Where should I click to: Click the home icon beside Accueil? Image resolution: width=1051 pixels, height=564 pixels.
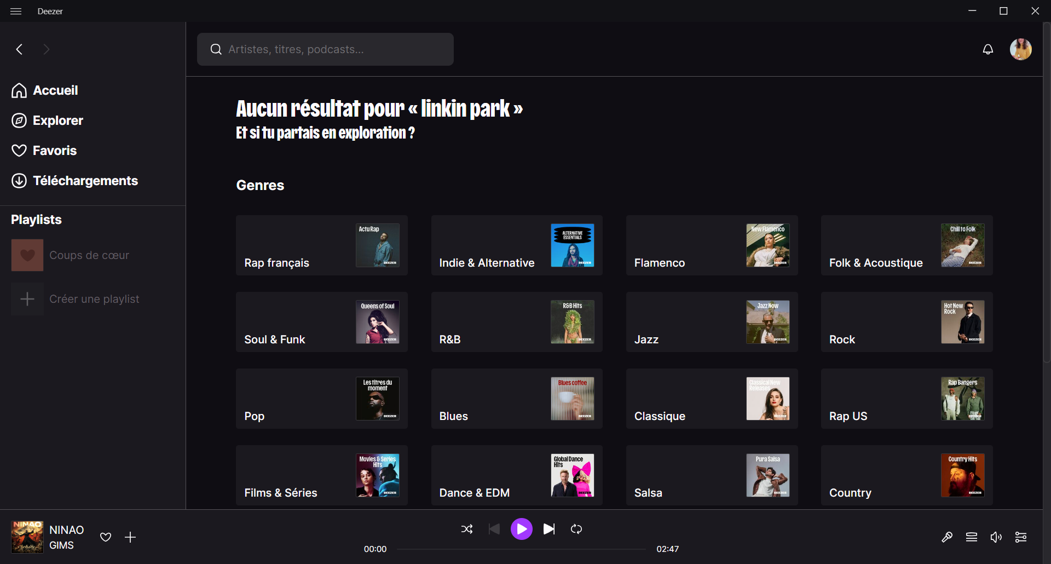19,90
